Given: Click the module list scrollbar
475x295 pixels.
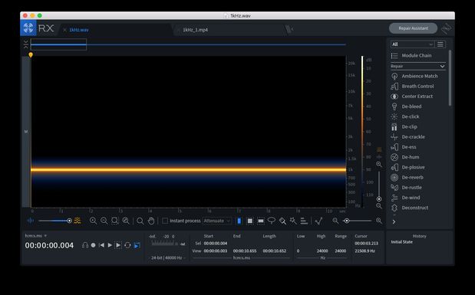Looking at the screenshot, I should click(450, 77).
